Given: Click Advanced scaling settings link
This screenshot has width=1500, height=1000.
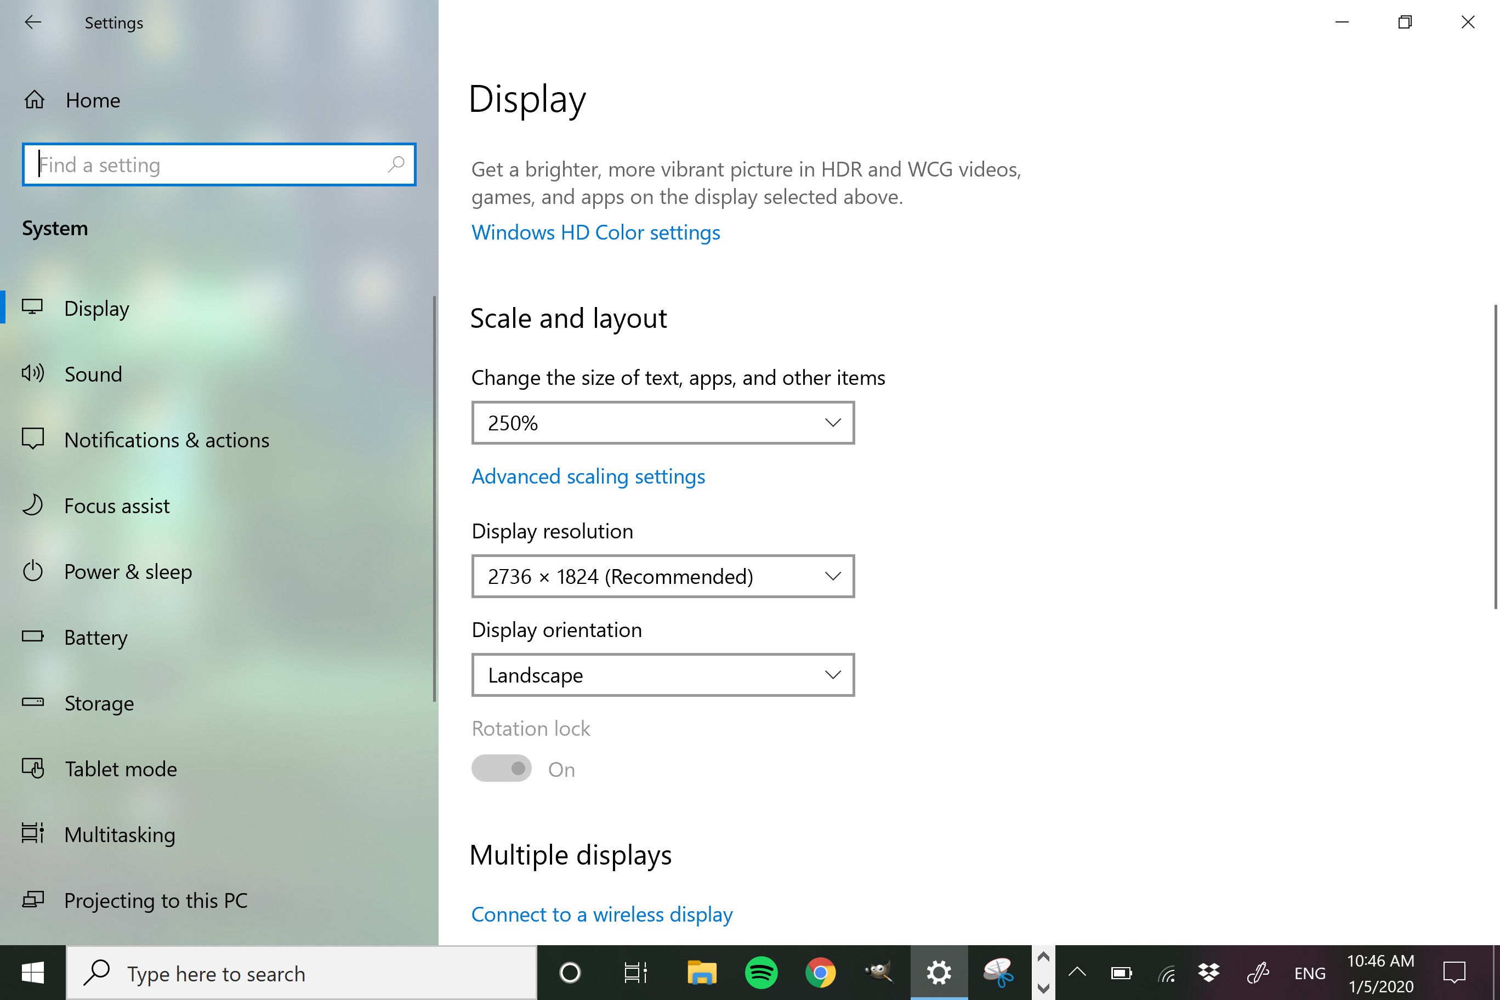Looking at the screenshot, I should pos(588,476).
